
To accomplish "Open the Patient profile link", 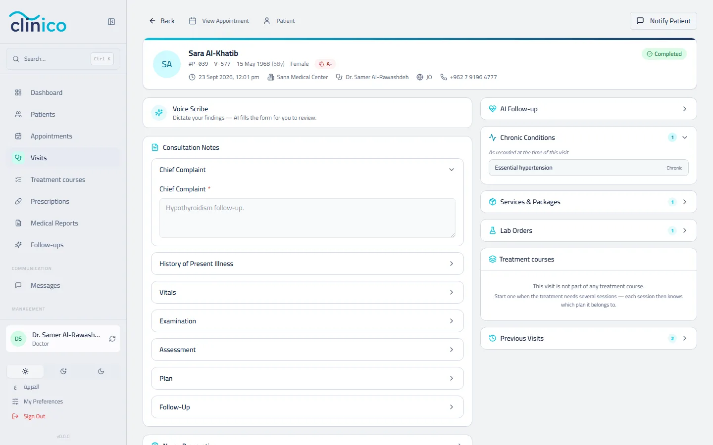I will click(x=279, y=21).
